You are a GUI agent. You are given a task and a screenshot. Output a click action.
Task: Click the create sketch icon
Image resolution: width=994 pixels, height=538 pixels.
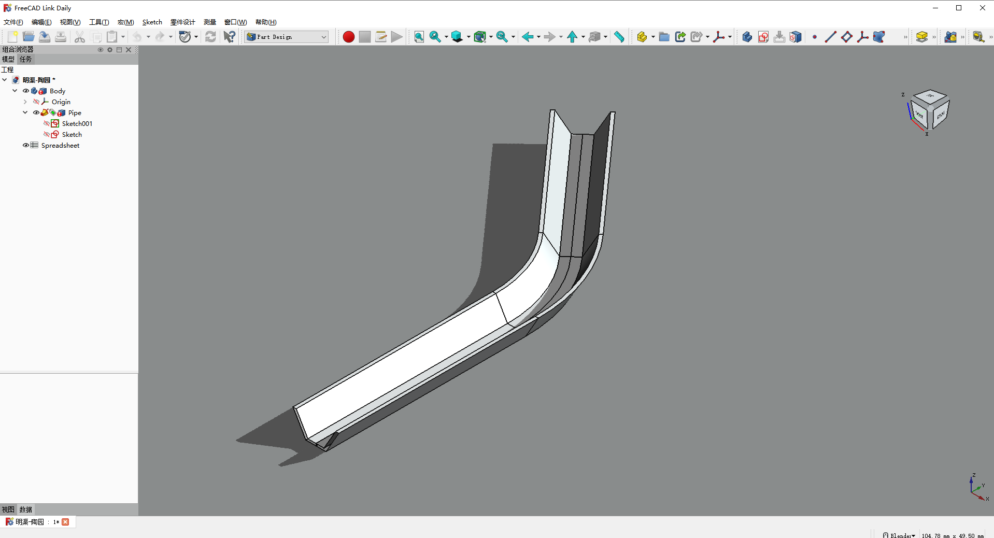pos(763,37)
